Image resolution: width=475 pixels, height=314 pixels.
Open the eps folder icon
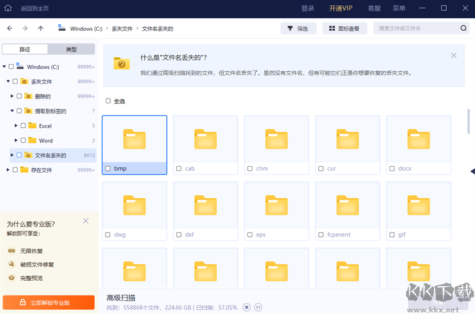click(x=277, y=205)
